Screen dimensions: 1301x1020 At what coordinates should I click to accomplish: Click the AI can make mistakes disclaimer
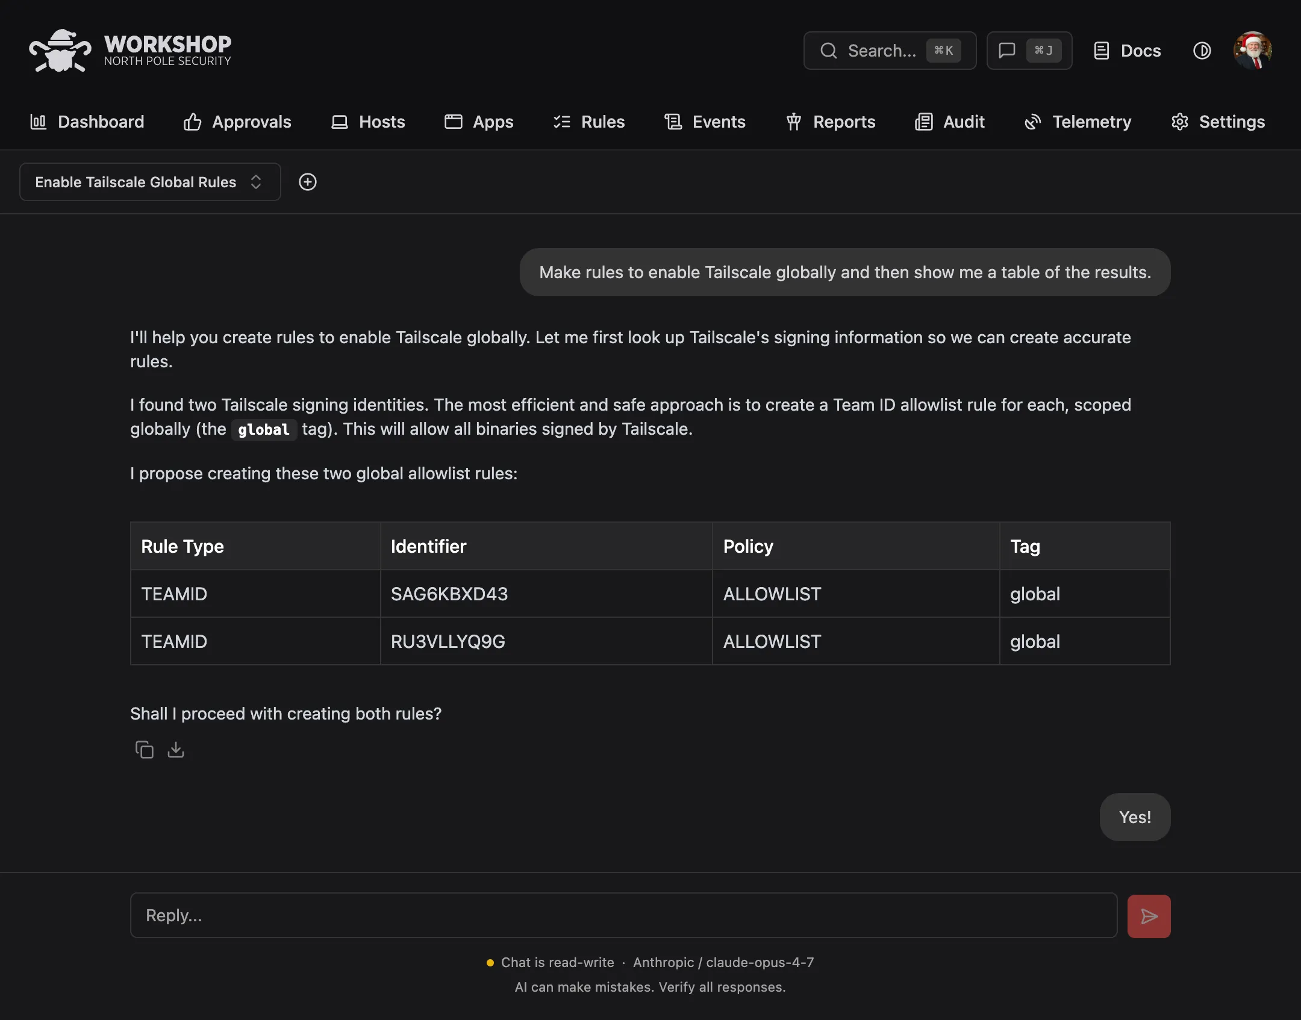(x=650, y=987)
